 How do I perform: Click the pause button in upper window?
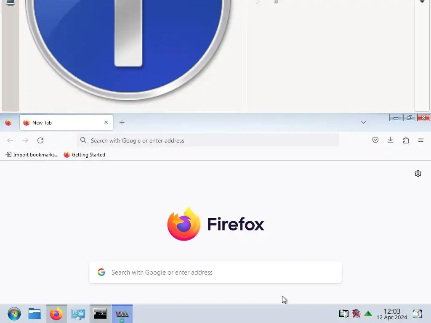[276, 2]
